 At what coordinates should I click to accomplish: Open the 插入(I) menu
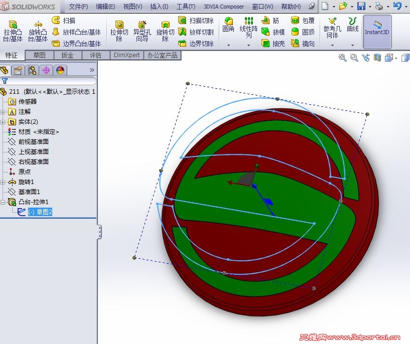pos(159,7)
